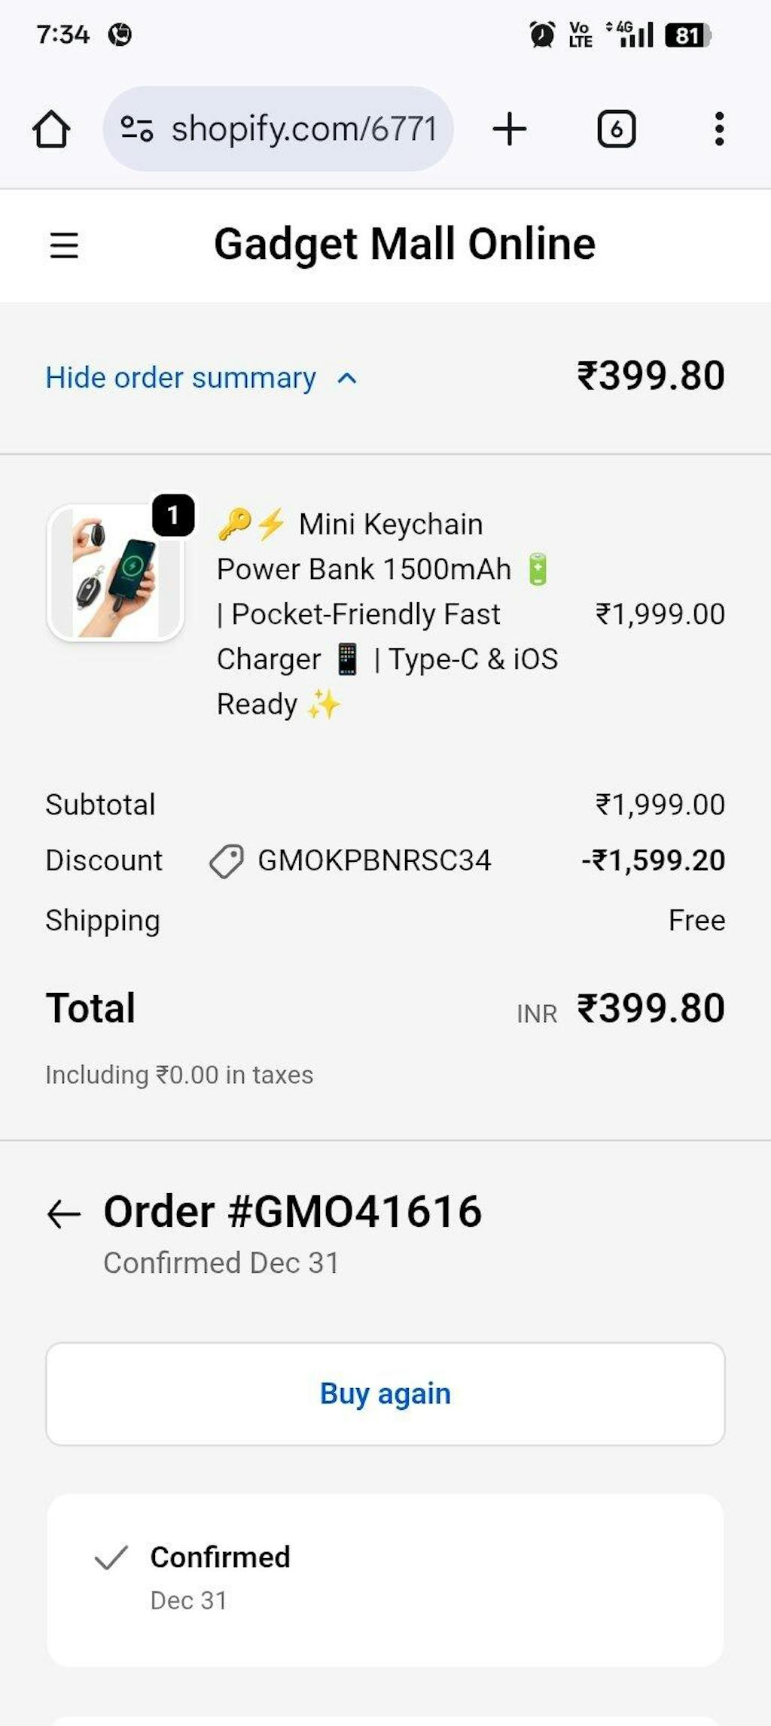Screen dimensions: 771x1726
Task: Go back using arrow beside Order #GMO41616
Action: (64, 1213)
